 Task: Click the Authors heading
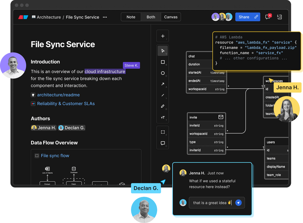(x=40, y=119)
